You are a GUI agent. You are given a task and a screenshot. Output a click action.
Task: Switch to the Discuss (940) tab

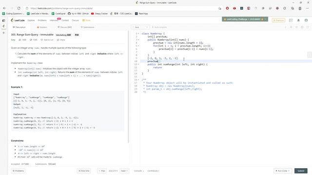65,27
